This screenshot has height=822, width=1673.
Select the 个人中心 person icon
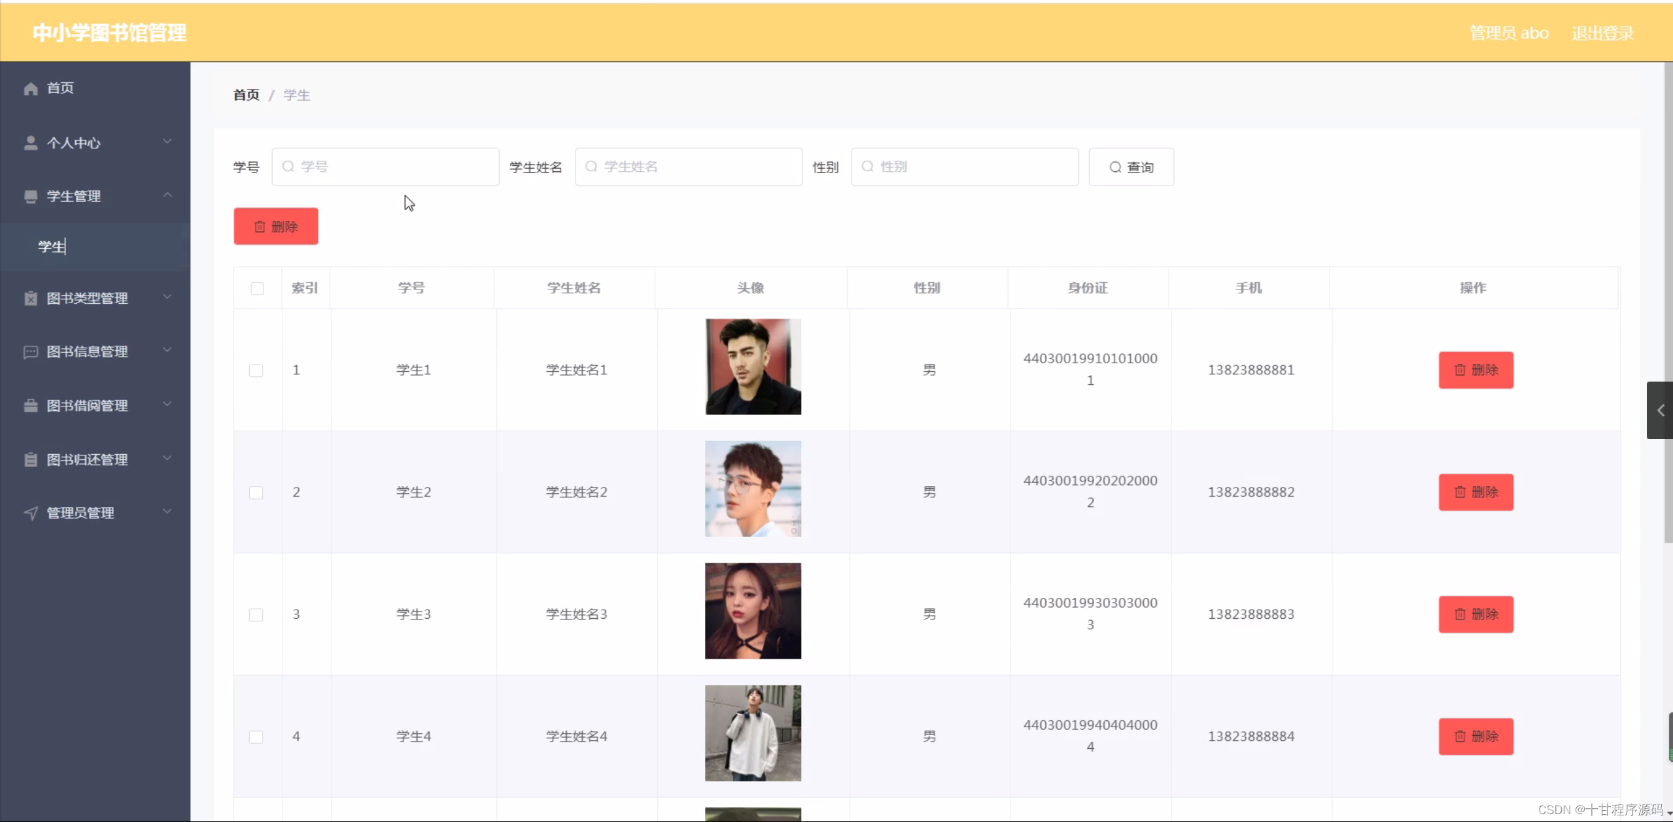31,142
